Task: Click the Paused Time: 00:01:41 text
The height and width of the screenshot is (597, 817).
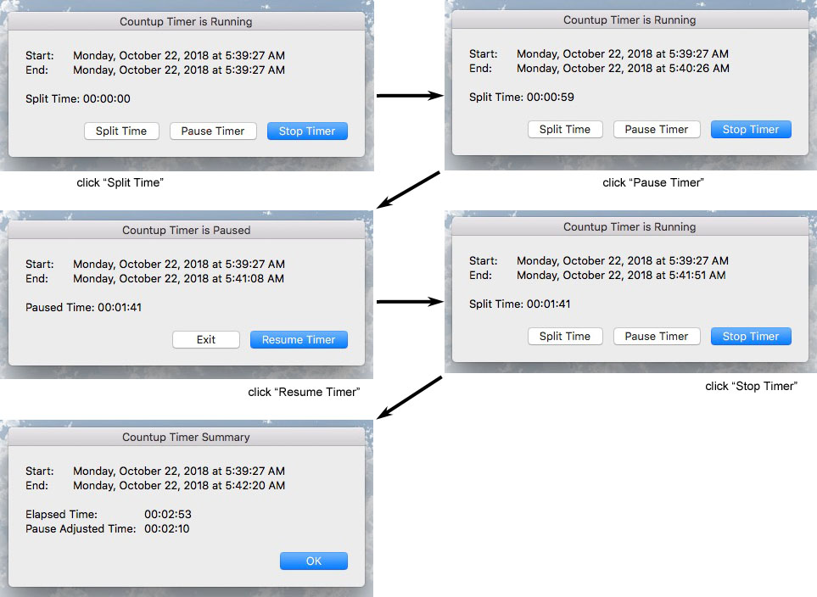Action: (83, 308)
